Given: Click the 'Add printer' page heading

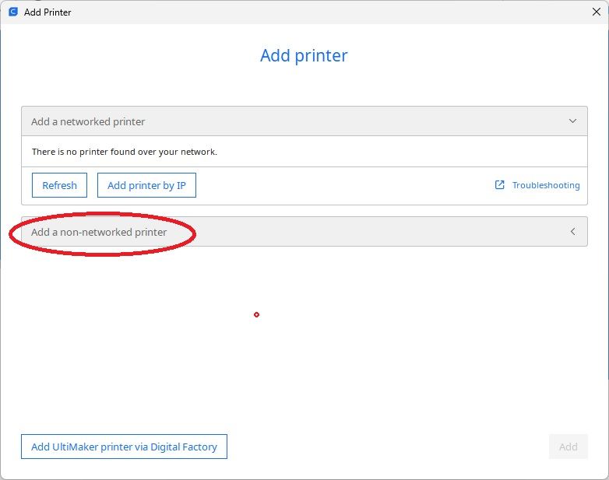Looking at the screenshot, I should coord(304,55).
